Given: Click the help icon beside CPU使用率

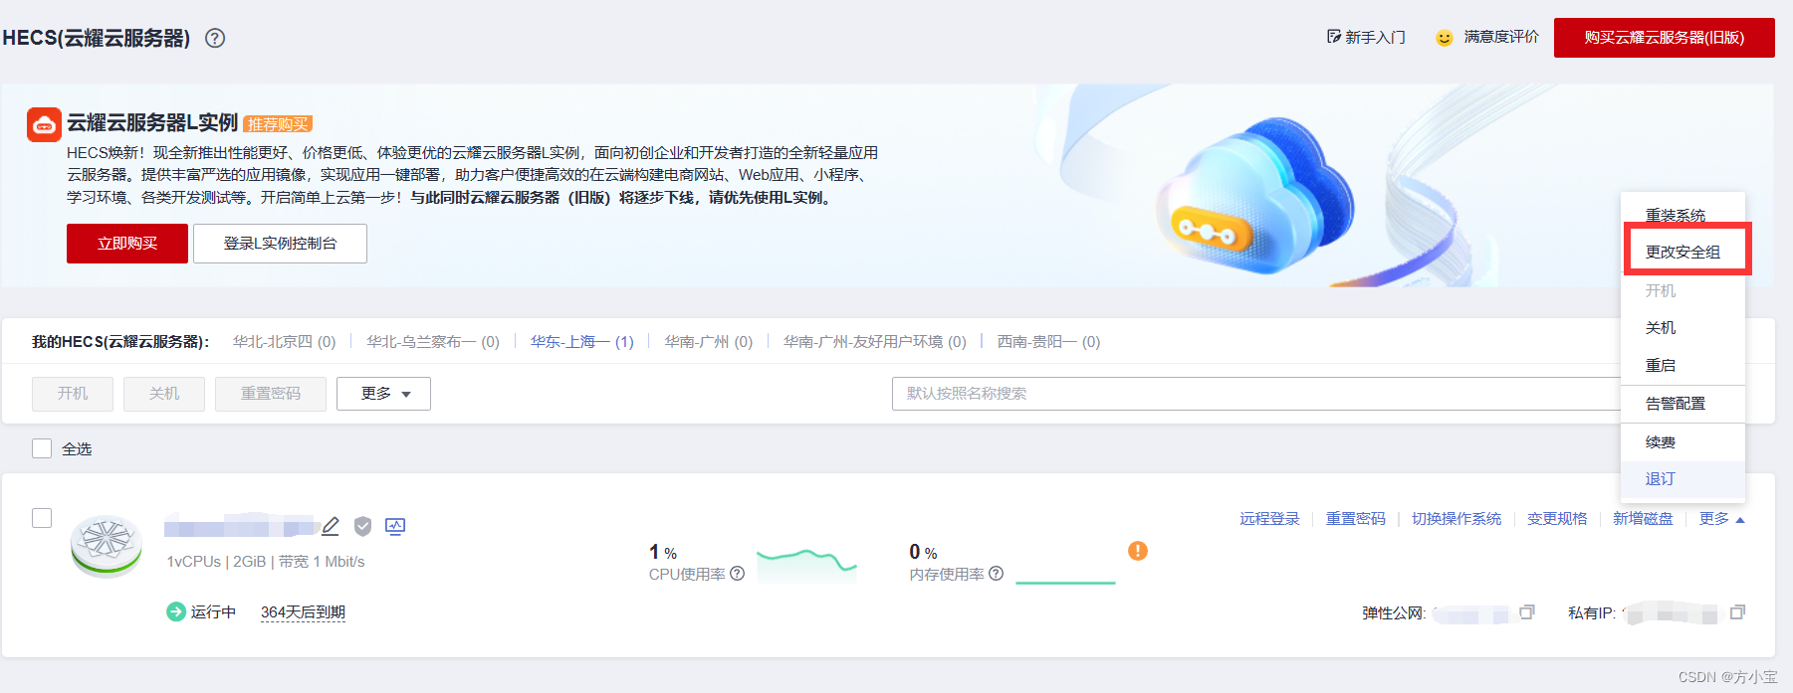Looking at the screenshot, I should (x=738, y=574).
